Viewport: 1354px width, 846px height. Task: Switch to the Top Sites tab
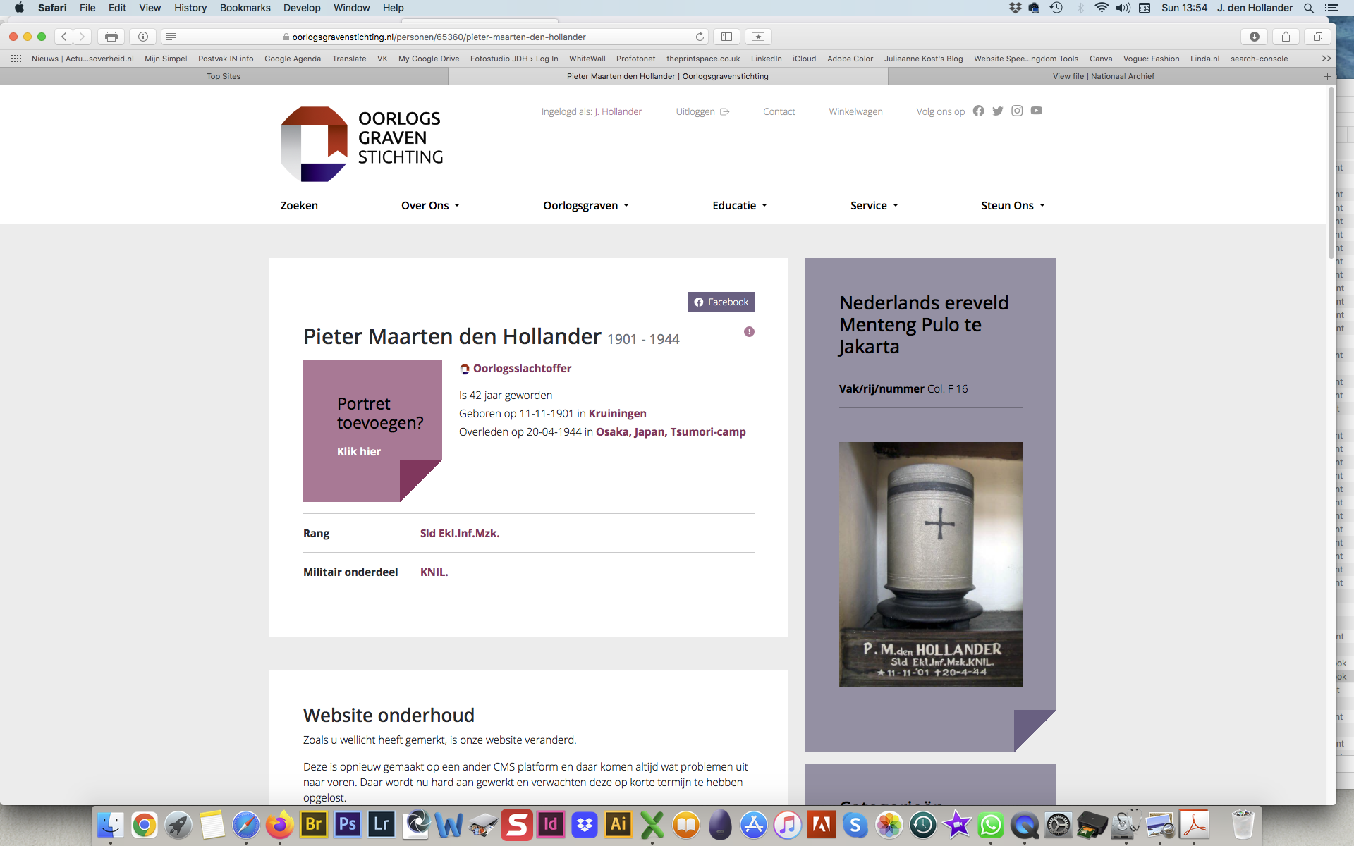pos(224,76)
